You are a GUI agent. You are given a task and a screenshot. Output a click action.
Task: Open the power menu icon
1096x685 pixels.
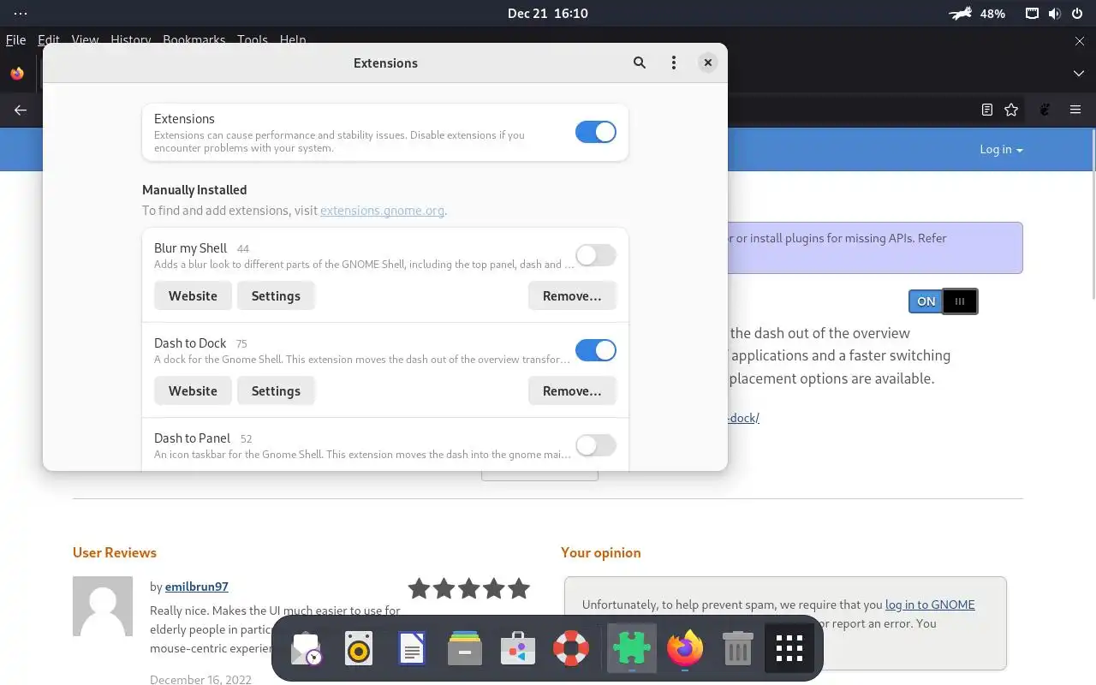(x=1076, y=14)
